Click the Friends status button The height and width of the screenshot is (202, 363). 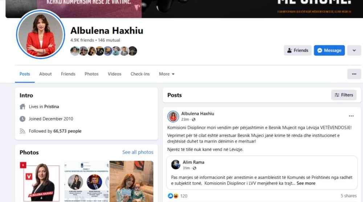tap(298, 50)
